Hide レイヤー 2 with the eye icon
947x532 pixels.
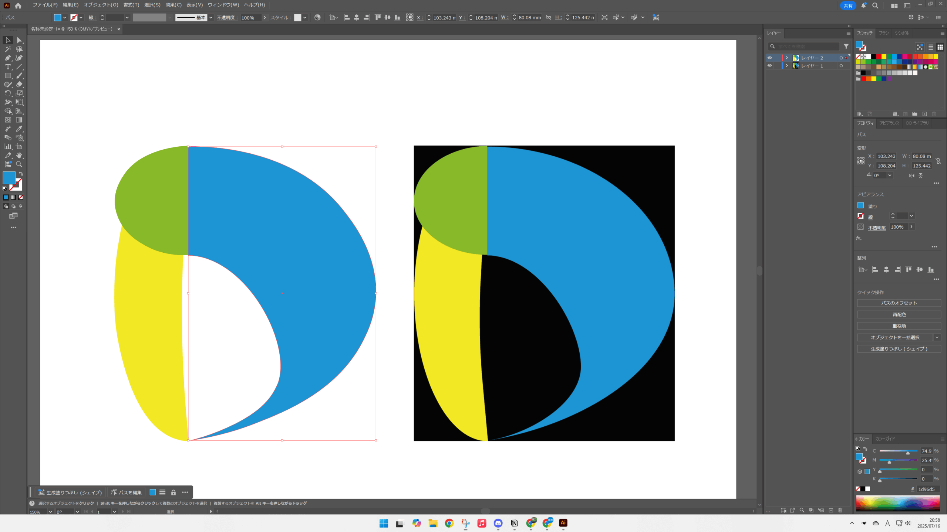[x=770, y=58]
